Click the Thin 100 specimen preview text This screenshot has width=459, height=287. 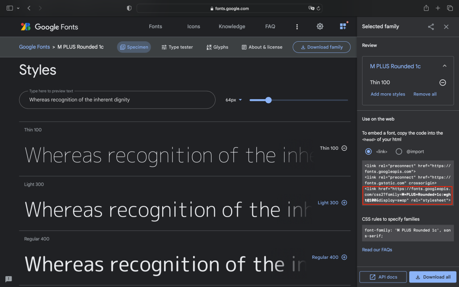point(169,155)
